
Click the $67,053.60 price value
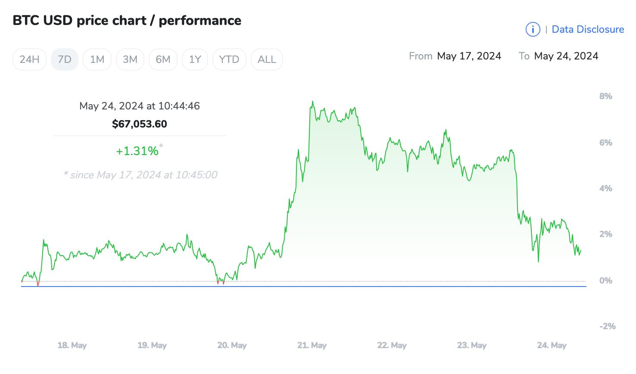coord(140,124)
